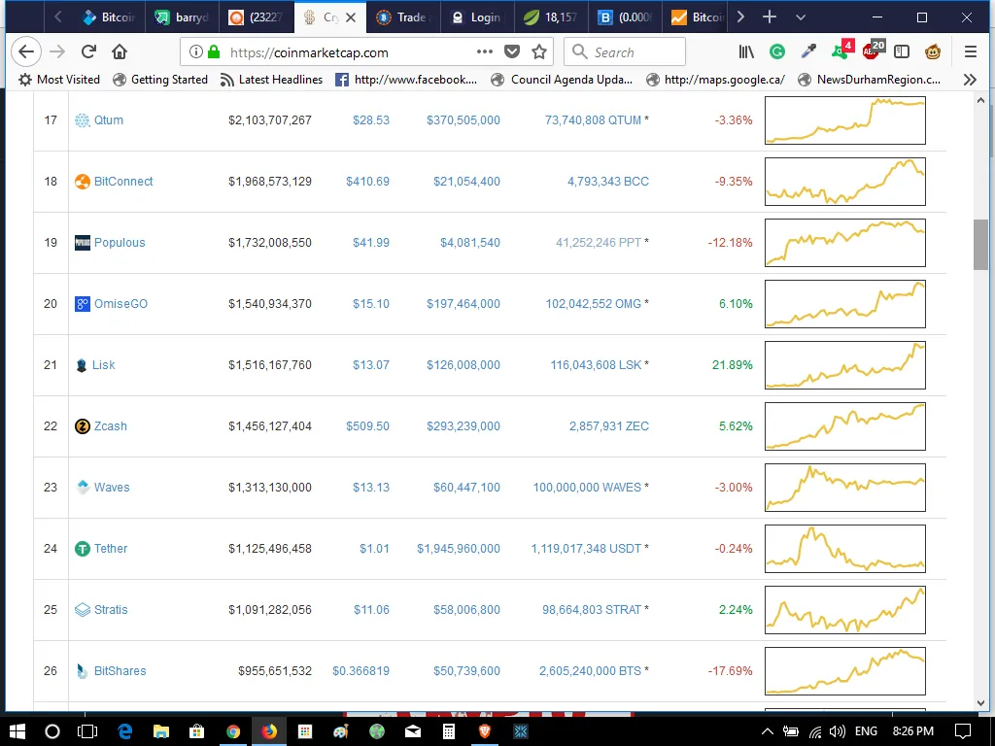Open the Firefox hamburger menu

[x=971, y=52]
